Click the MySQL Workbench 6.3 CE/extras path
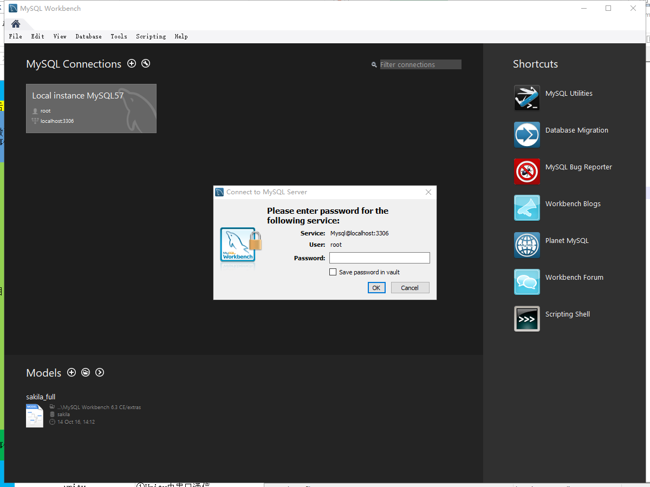 [x=99, y=407]
